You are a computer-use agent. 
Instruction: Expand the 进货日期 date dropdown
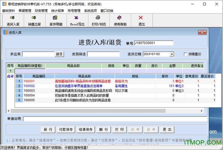click(x=172, y=54)
